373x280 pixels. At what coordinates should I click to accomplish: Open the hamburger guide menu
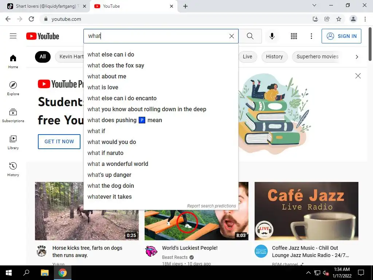click(x=13, y=36)
